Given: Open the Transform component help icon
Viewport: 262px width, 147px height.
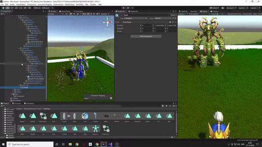Looking at the screenshot, I should pyautogui.click(x=170, y=22).
